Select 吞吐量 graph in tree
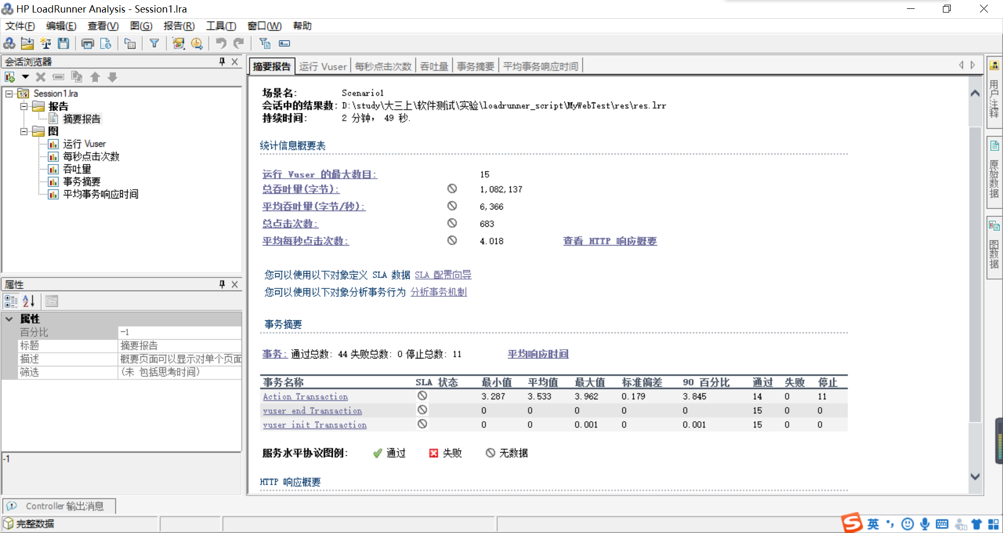This screenshot has height=533, width=1003. (x=77, y=169)
